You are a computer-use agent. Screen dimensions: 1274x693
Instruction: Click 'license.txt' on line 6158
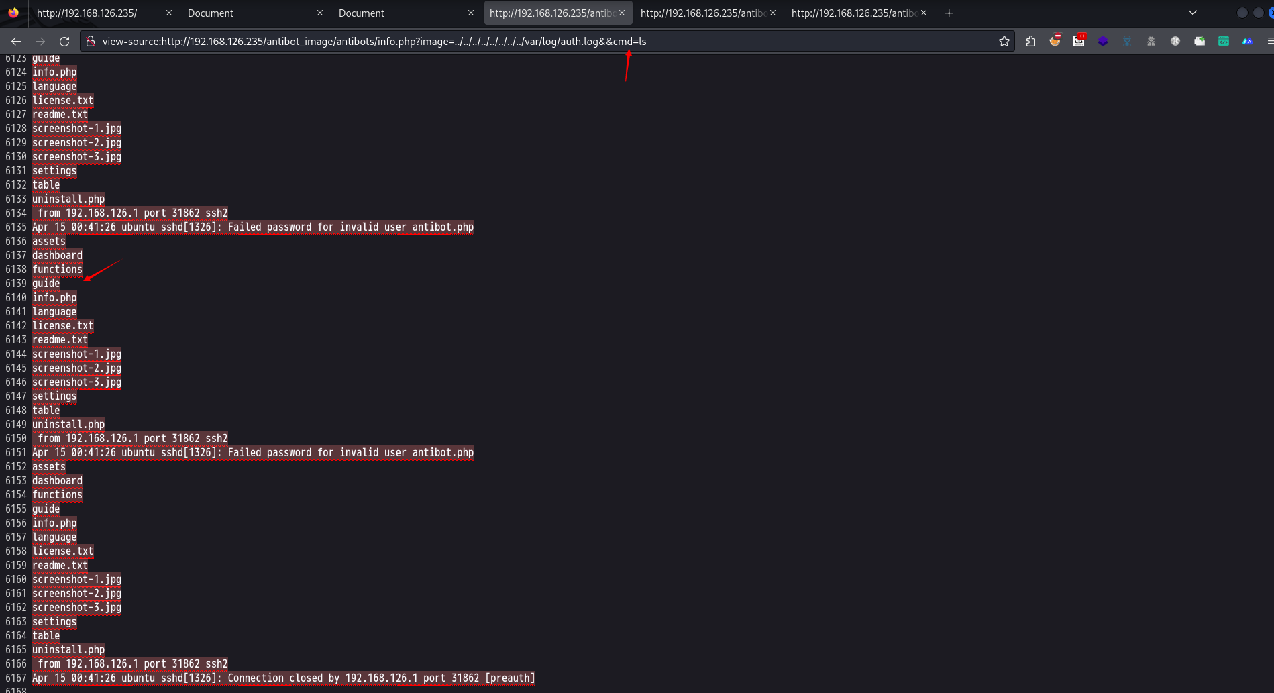coord(63,551)
